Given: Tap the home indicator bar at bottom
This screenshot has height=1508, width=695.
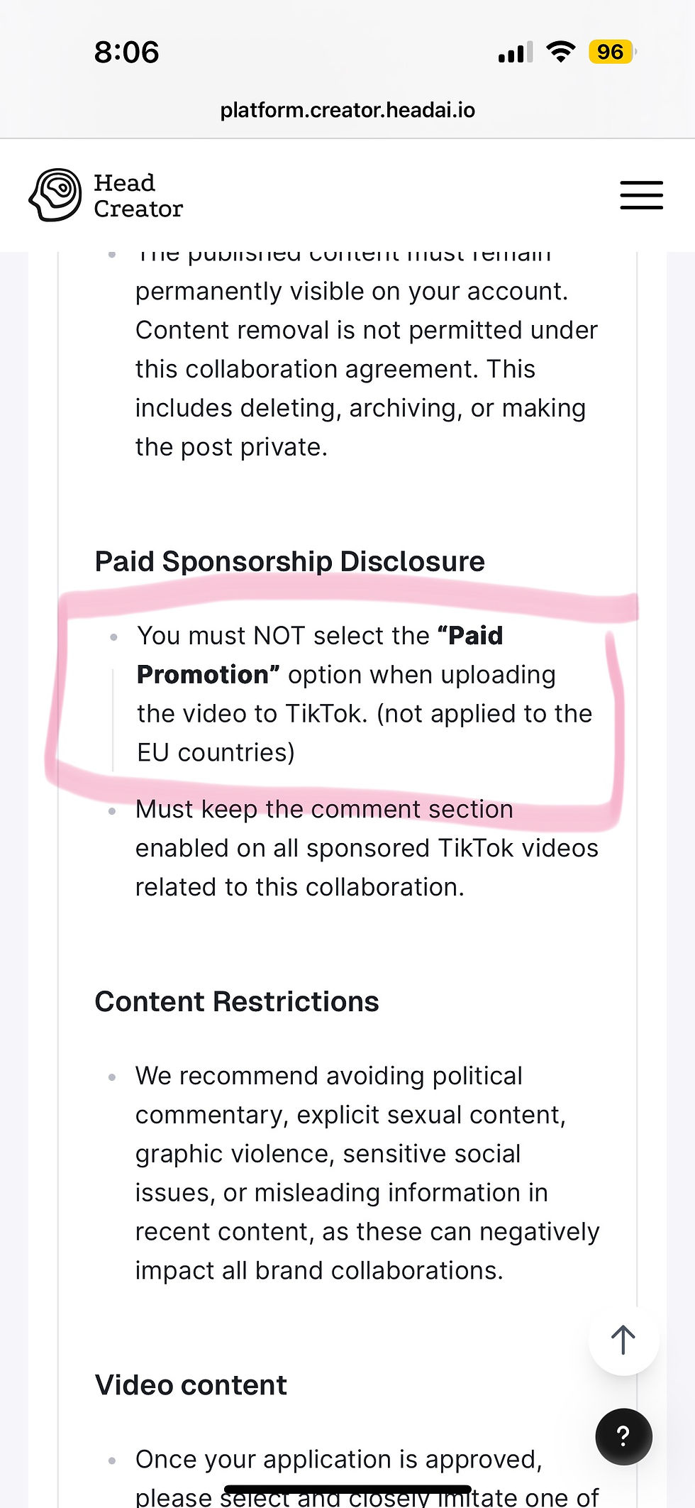Looking at the screenshot, I should (x=347, y=1489).
